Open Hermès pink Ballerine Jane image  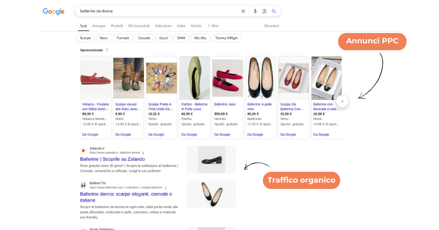point(228,78)
